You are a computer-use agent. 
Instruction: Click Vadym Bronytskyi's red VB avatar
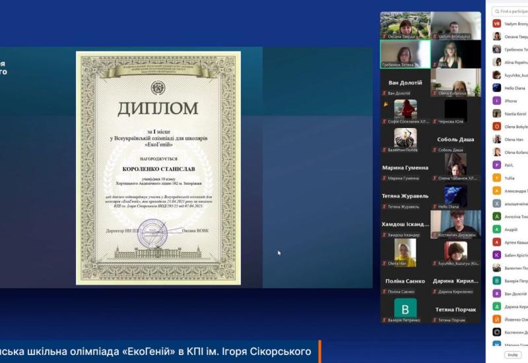[496, 24]
